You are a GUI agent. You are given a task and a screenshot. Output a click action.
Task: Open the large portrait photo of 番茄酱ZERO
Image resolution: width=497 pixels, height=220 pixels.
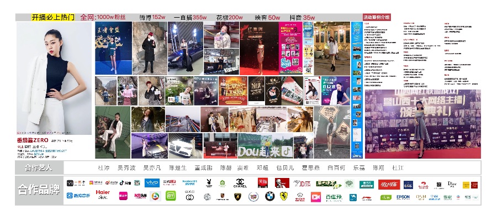coord(54,78)
